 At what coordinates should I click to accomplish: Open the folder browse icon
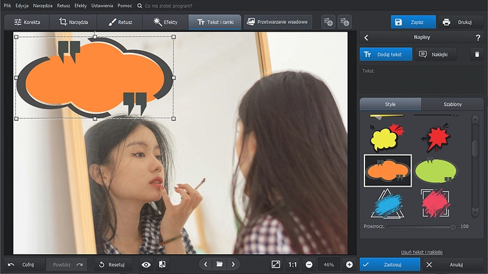(219, 264)
